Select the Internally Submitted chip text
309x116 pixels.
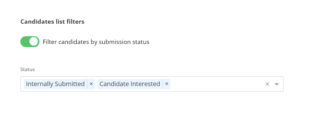[55, 84]
